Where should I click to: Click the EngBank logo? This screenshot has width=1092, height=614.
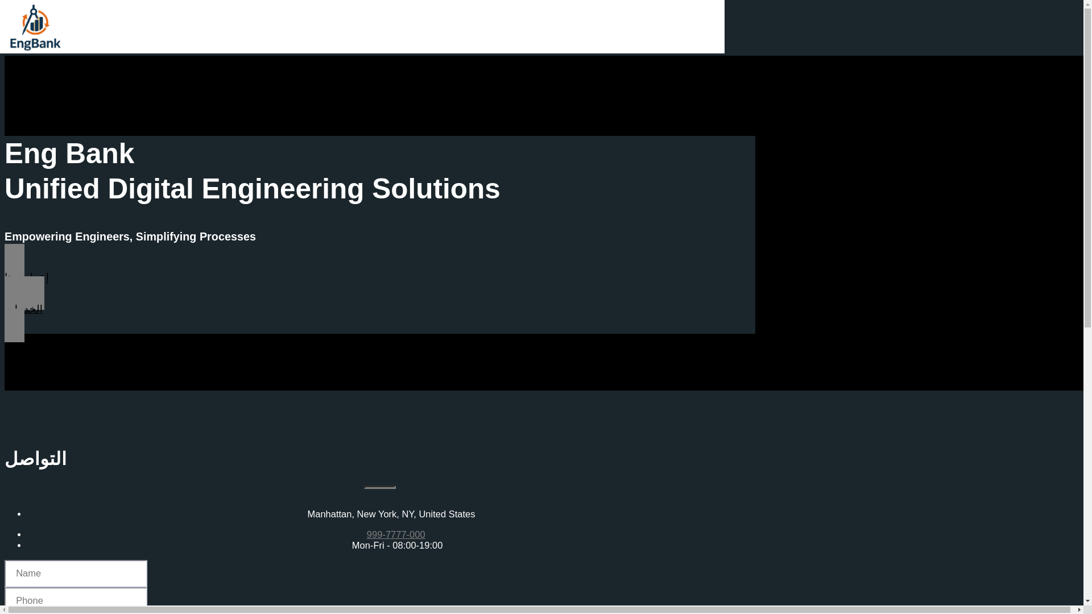[x=35, y=27]
